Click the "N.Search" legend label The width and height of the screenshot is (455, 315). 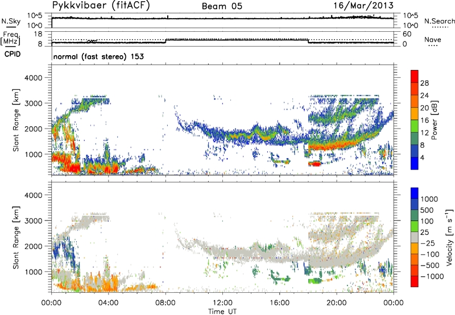click(x=439, y=21)
